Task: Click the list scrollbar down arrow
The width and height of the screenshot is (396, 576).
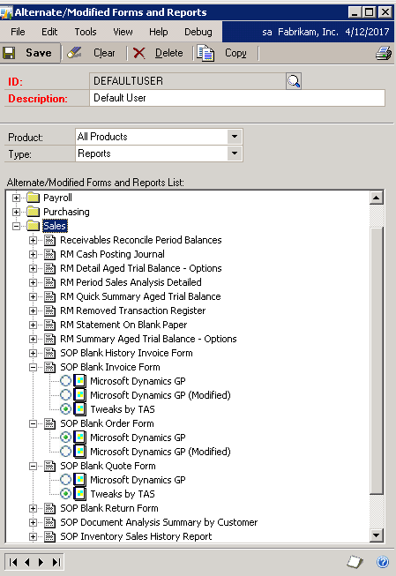Action: click(x=377, y=535)
